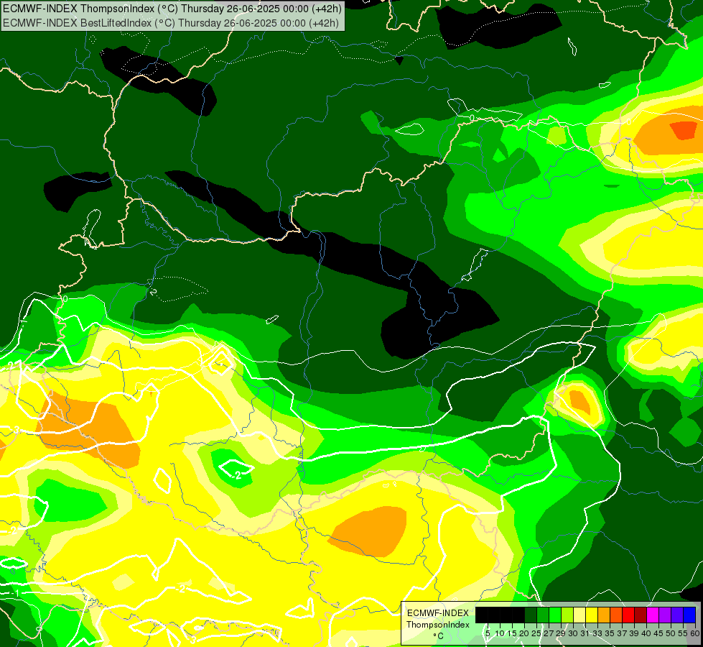Screen dimensions: 703x647
Task: Click the legend tick value 10
Action: 500,633
